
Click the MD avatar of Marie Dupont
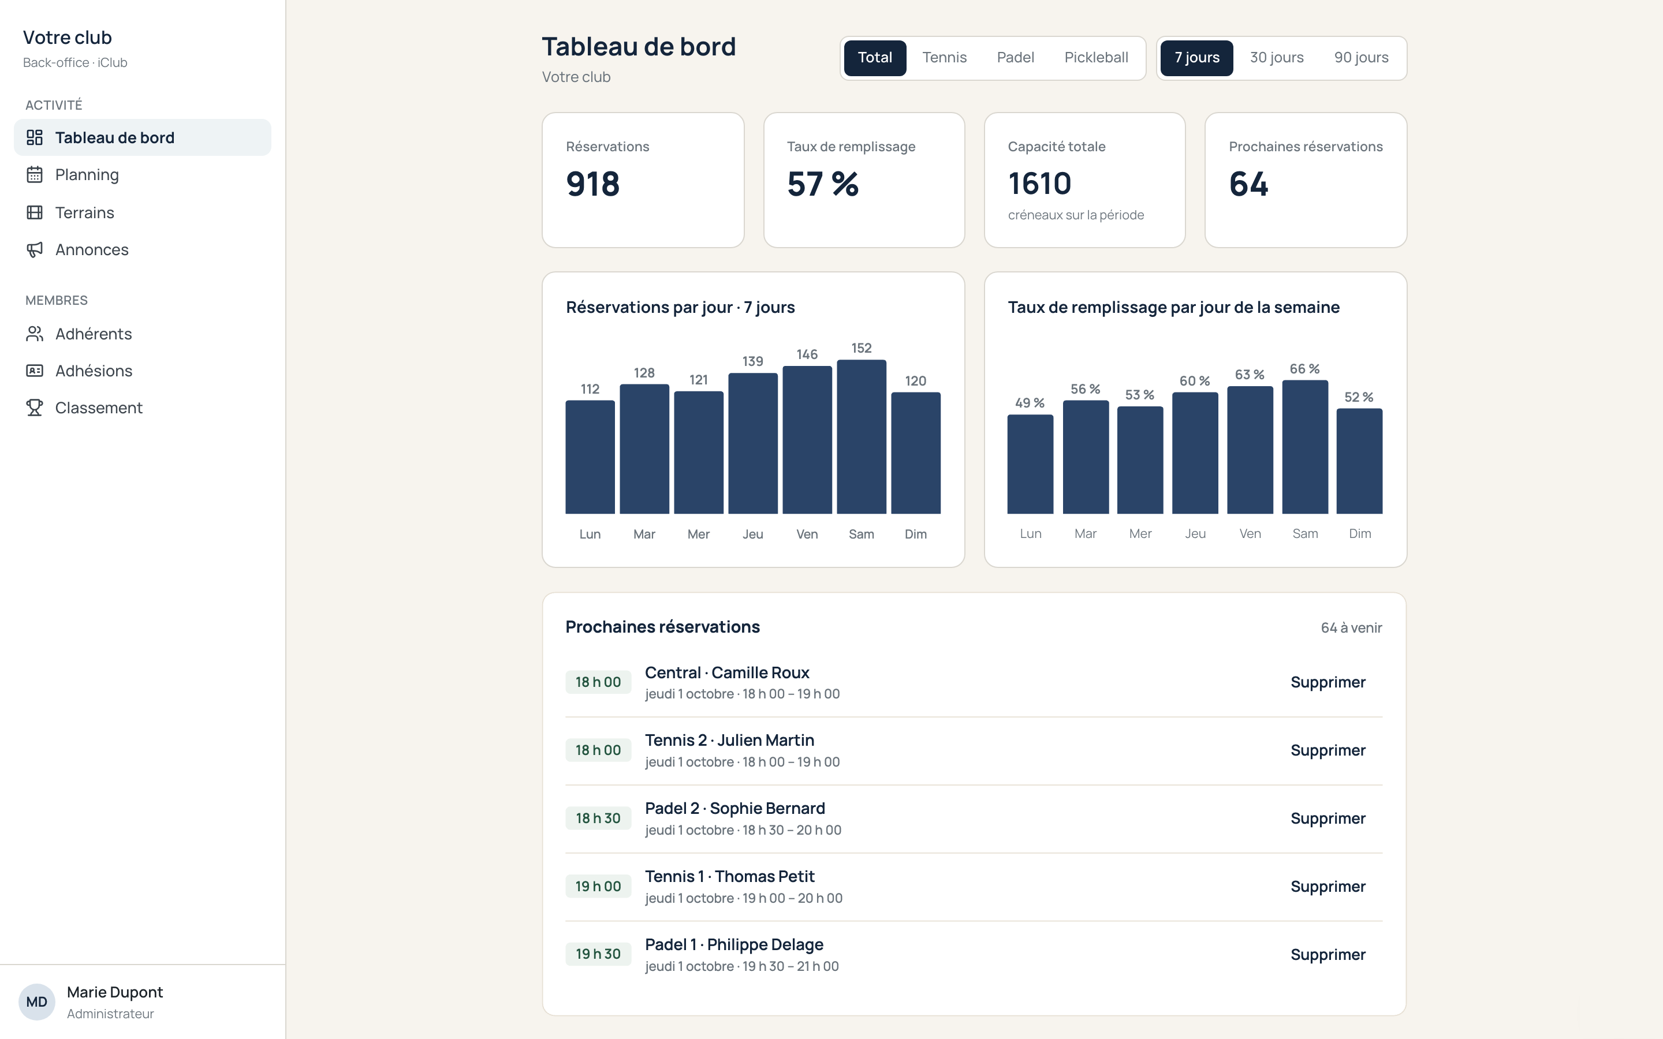point(36,1002)
